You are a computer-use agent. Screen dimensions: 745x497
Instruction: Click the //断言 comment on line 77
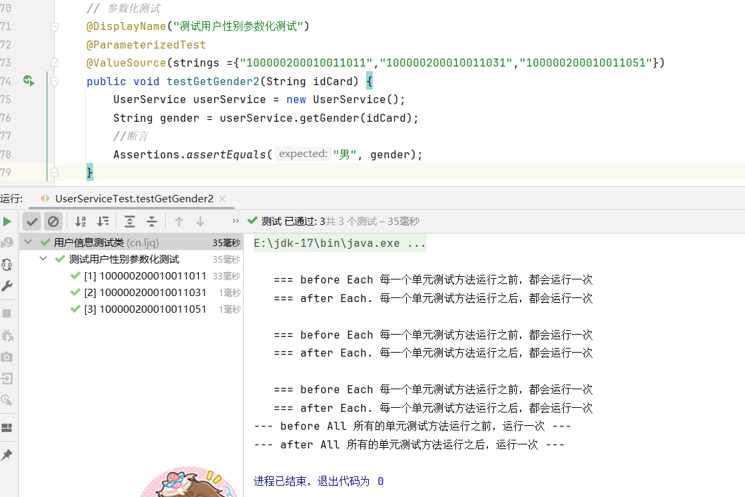tap(130, 136)
